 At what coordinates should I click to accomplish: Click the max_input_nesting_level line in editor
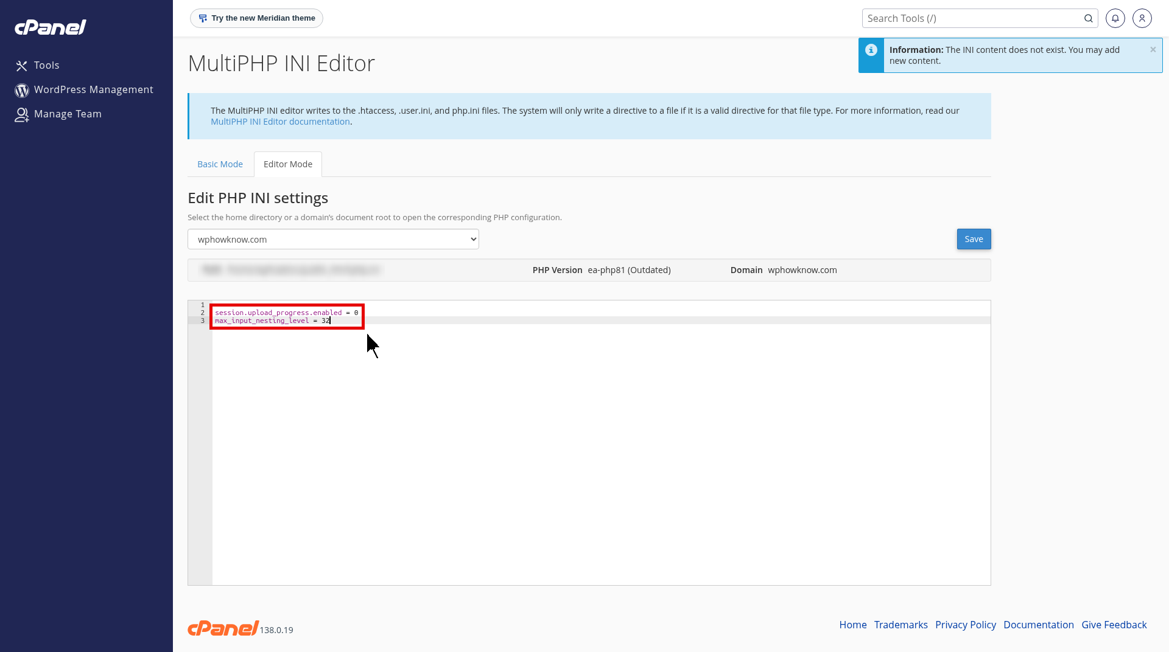(x=272, y=321)
